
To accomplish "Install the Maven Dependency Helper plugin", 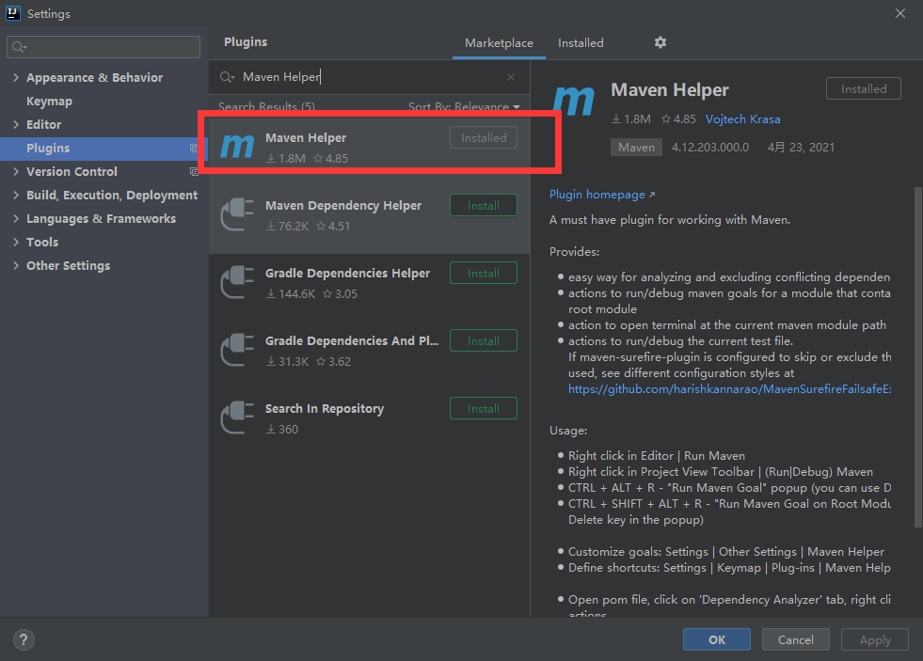I will pyautogui.click(x=484, y=205).
